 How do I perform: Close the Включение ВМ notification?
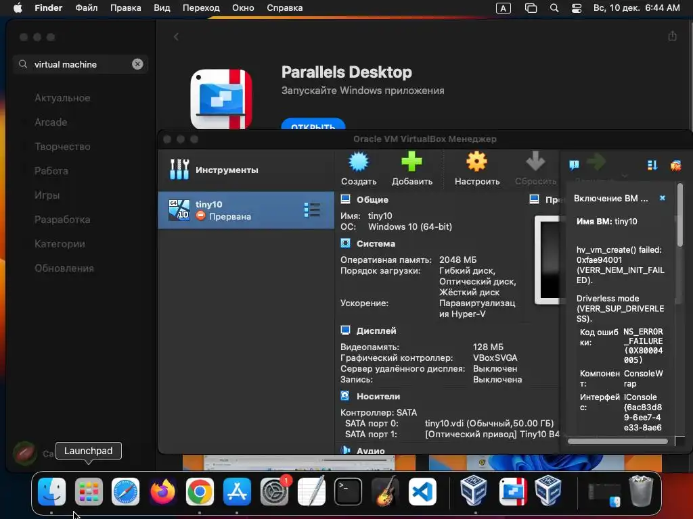[x=662, y=198]
